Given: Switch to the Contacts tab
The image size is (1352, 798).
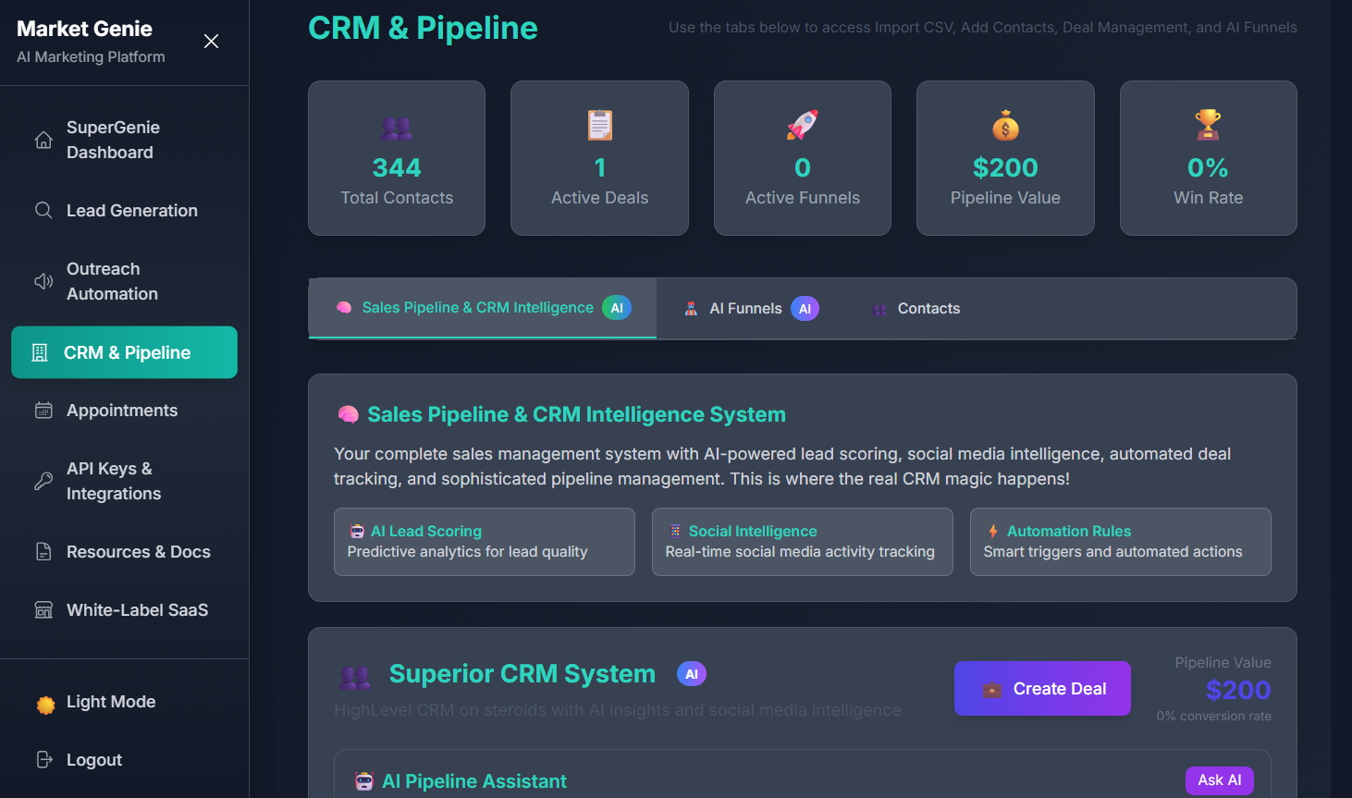Looking at the screenshot, I should point(916,308).
